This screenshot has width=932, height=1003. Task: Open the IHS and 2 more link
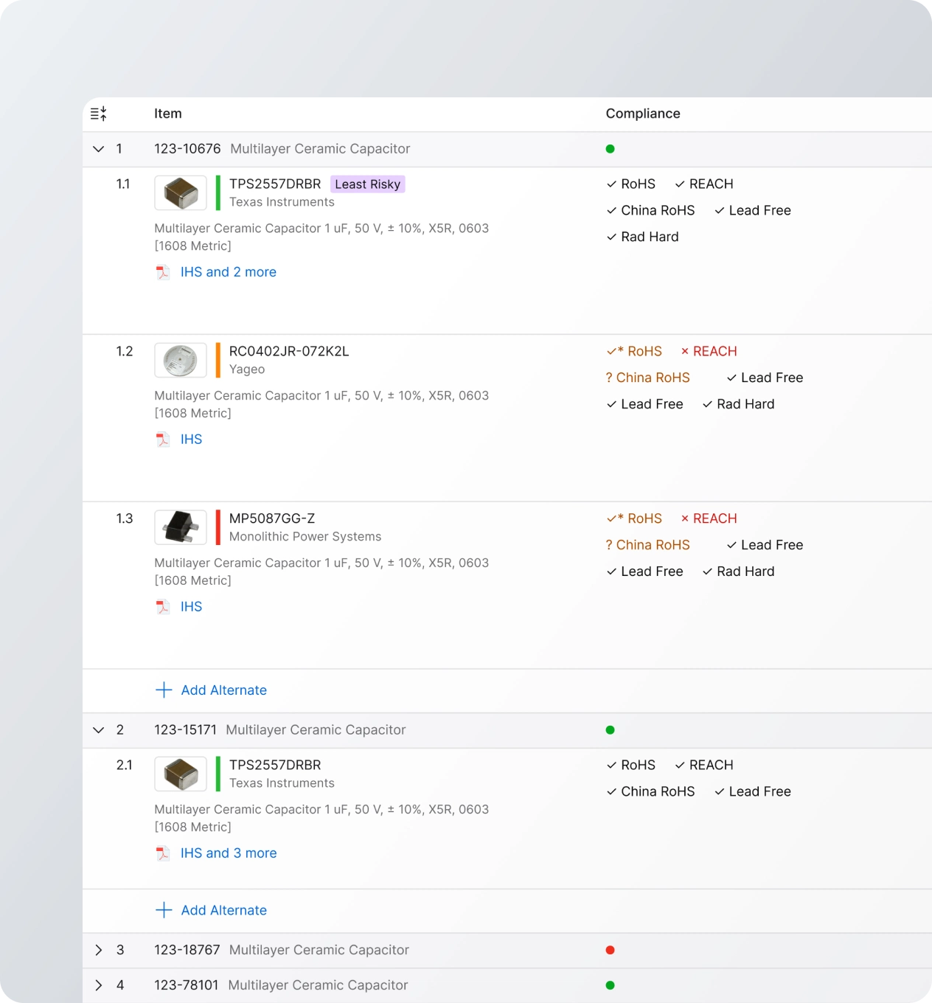(229, 272)
